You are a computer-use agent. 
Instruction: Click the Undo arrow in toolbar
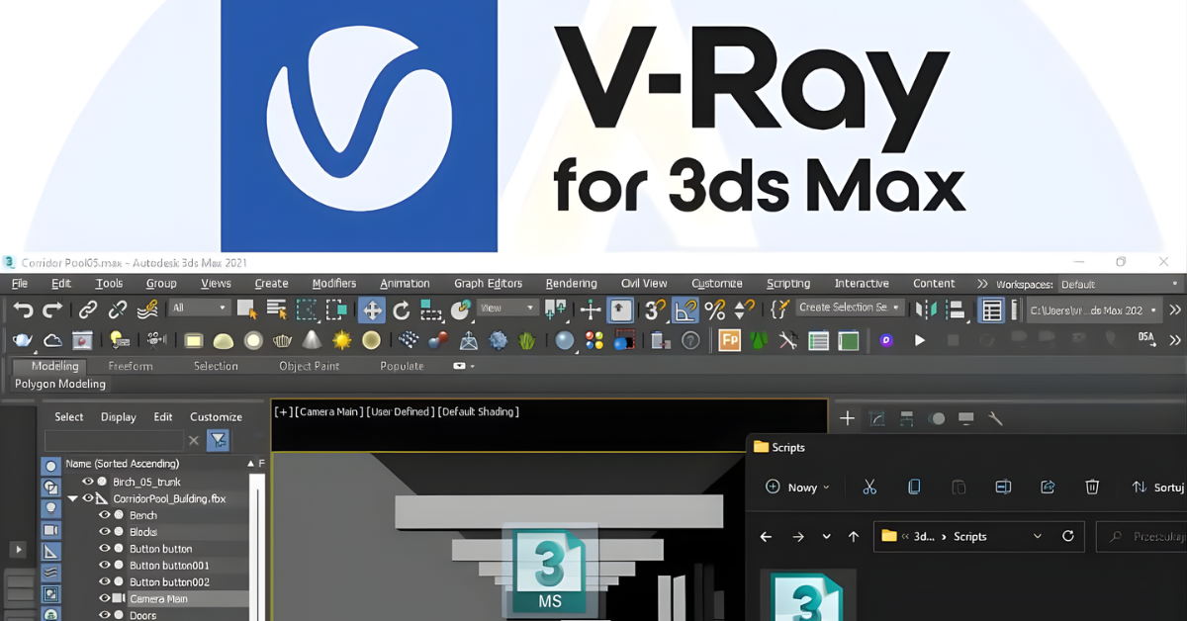point(22,310)
